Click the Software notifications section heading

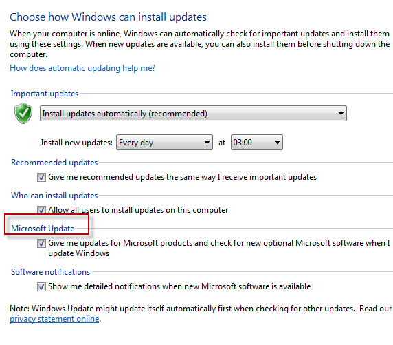[x=51, y=272]
